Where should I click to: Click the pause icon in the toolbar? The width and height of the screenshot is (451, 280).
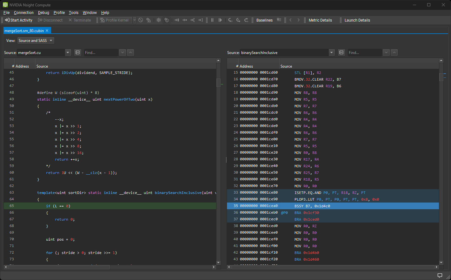[x=212, y=20]
